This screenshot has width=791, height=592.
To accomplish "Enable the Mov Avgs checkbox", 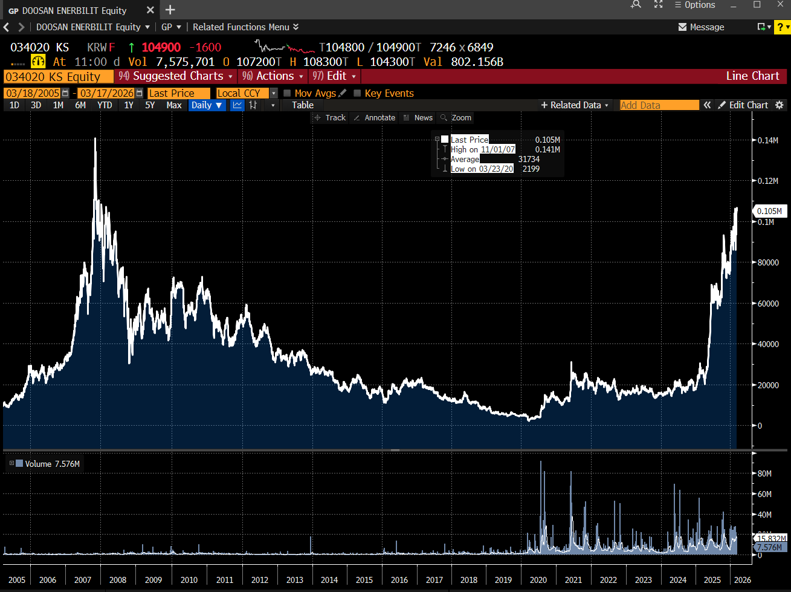I will (x=287, y=93).
